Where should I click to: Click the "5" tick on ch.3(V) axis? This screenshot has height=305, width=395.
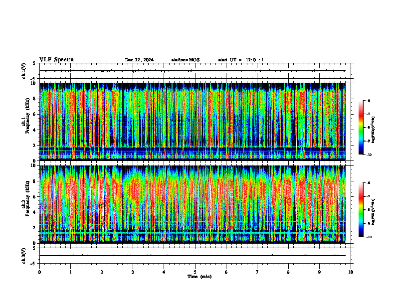(34, 248)
